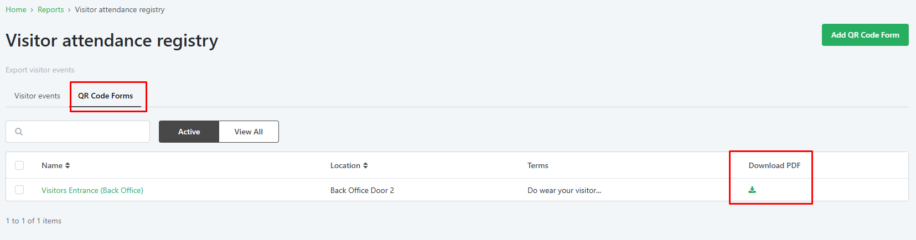Screen dimensions: 916x240
Task: Check the Visitors Entrance (Back Office) row checkbox
Action: [19, 190]
